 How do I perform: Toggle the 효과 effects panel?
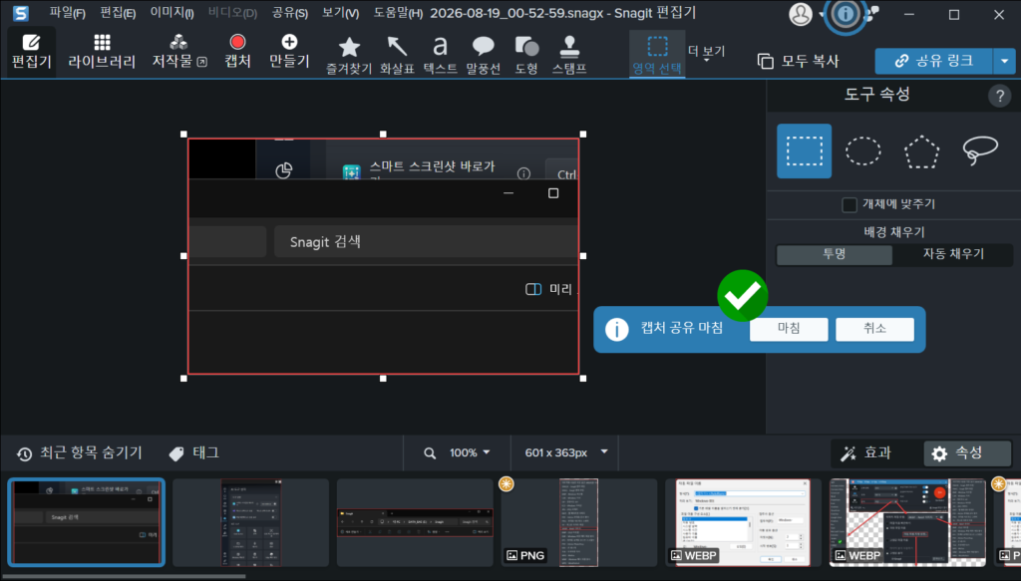pyautogui.click(x=866, y=452)
